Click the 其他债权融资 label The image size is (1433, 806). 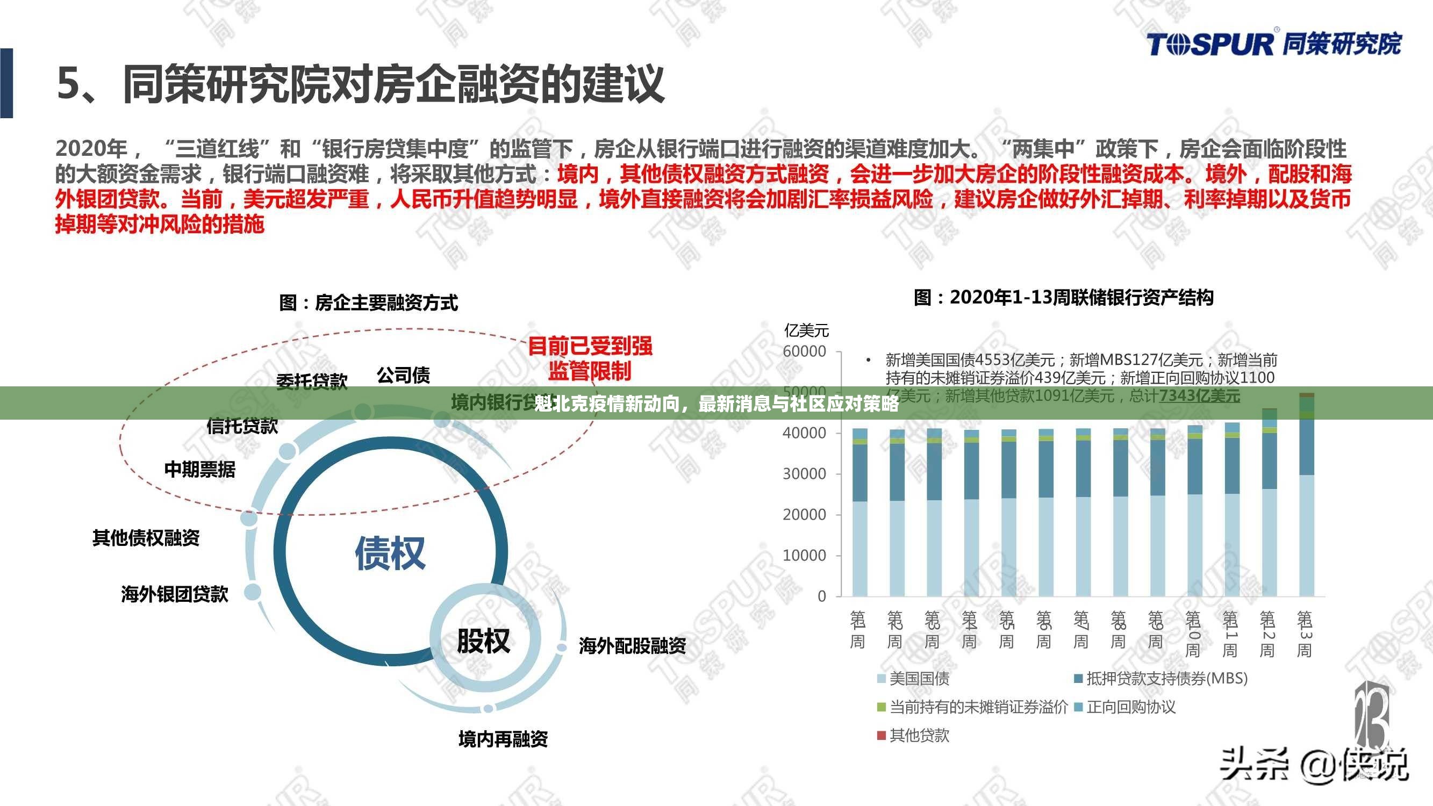146,538
